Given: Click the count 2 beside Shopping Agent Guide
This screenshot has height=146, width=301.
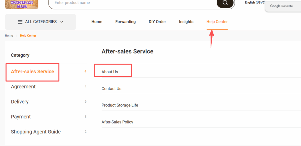Looking at the screenshot, I should pyautogui.click(x=86, y=132).
